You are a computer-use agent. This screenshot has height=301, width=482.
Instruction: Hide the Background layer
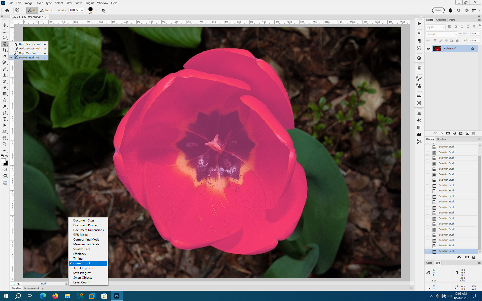[429, 48]
